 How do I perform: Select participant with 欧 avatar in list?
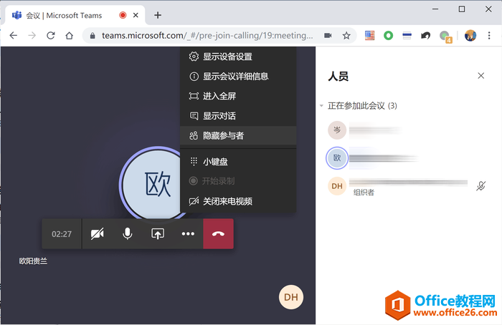click(x=337, y=158)
